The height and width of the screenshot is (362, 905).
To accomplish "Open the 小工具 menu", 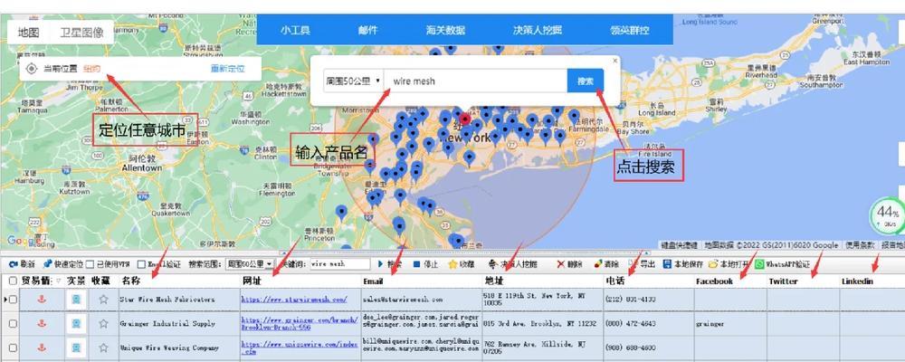I will click(x=296, y=31).
